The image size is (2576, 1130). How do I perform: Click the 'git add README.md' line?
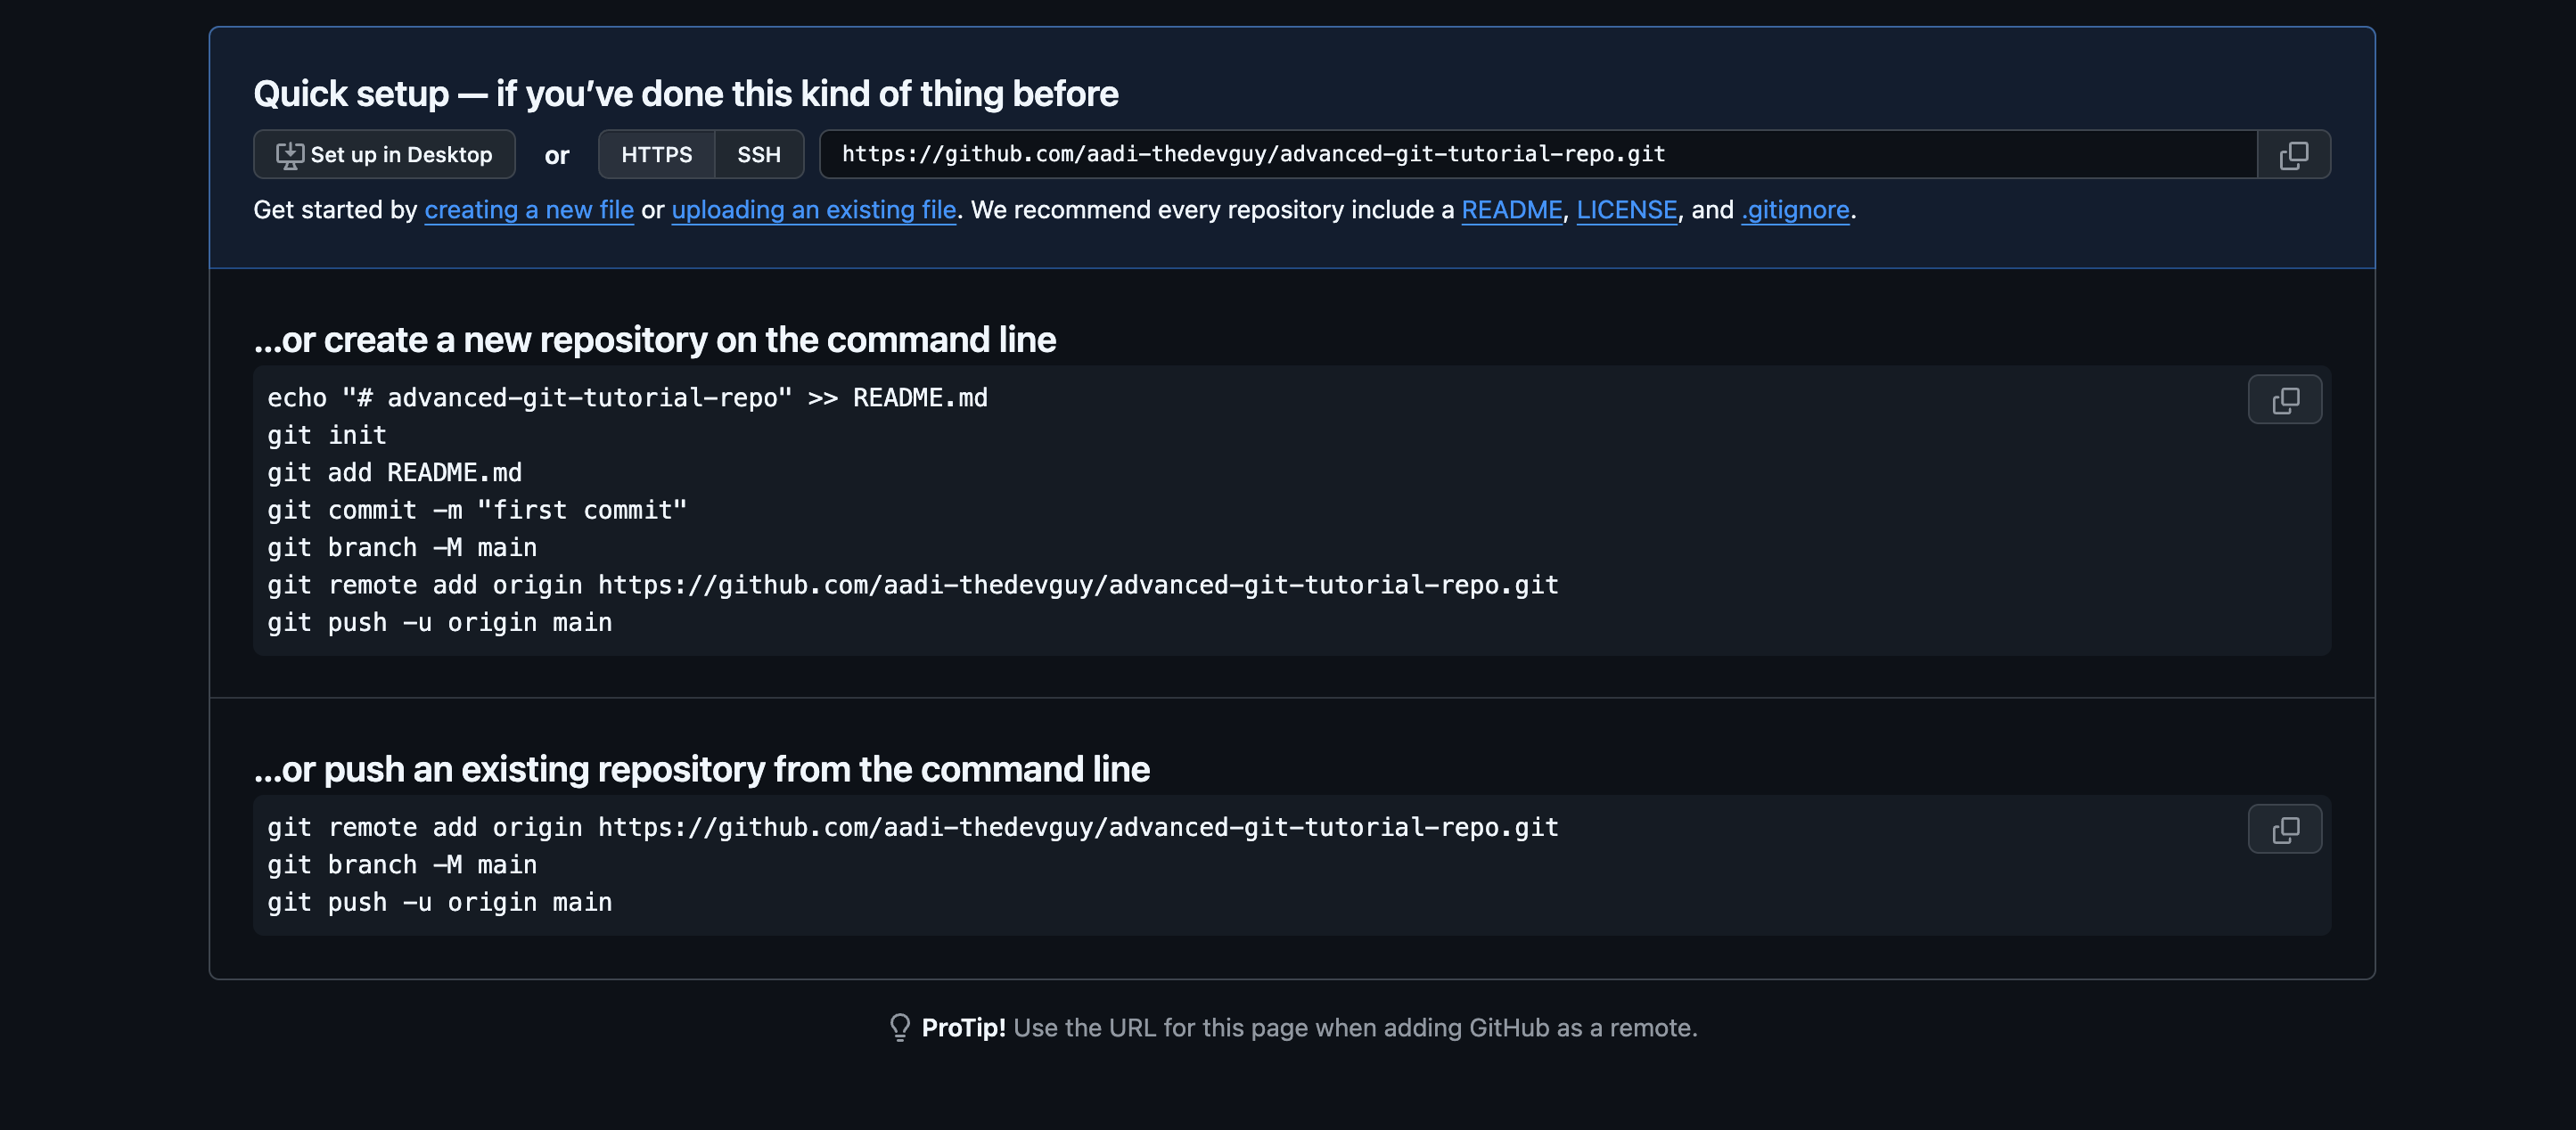click(x=394, y=473)
